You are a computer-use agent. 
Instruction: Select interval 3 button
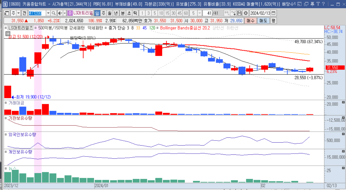tap(148, 13)
